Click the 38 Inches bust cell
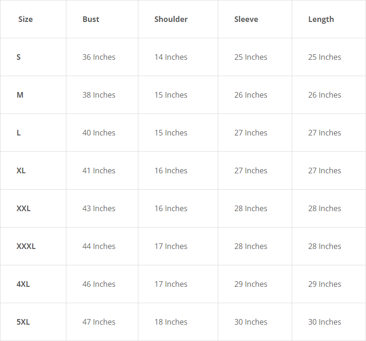Image resolution: width=366 pixels, height=341 pixels. pos(99,95)
